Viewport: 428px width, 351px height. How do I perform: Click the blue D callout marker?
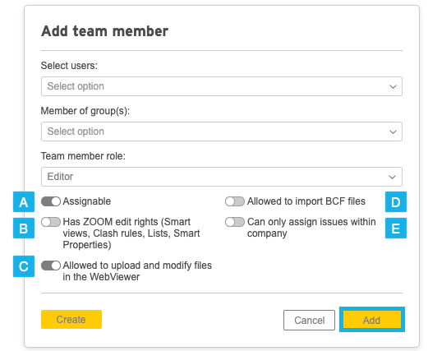[x=396, y=202]
